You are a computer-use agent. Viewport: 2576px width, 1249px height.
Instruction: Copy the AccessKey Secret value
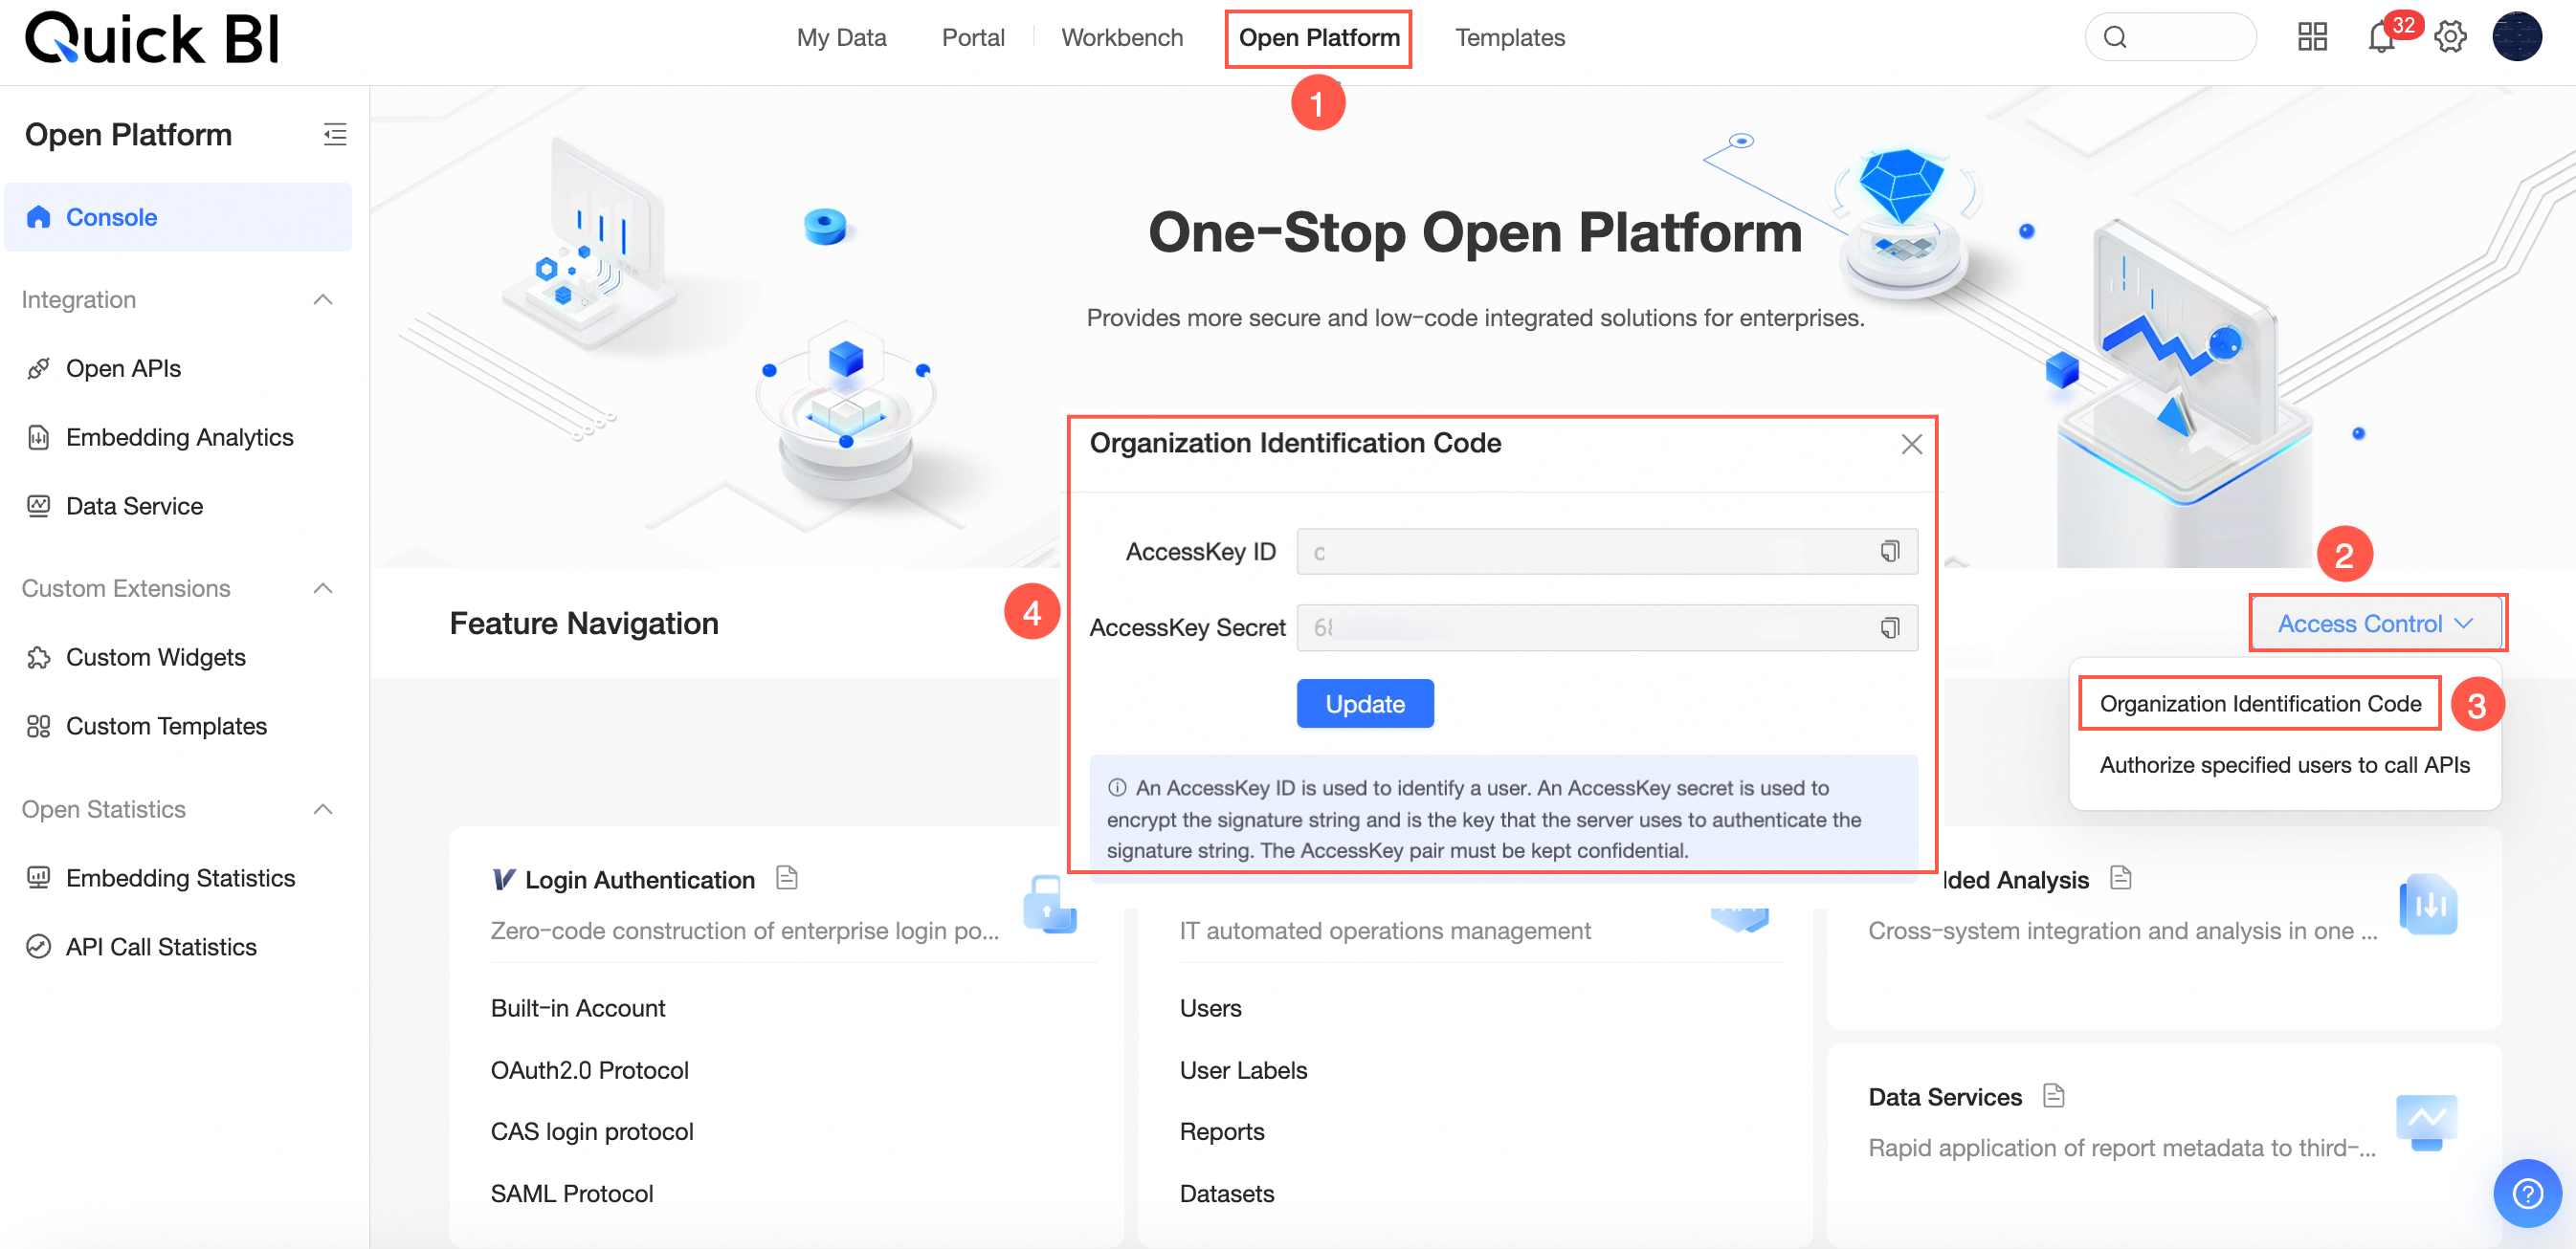click(x=1889, y=627)
